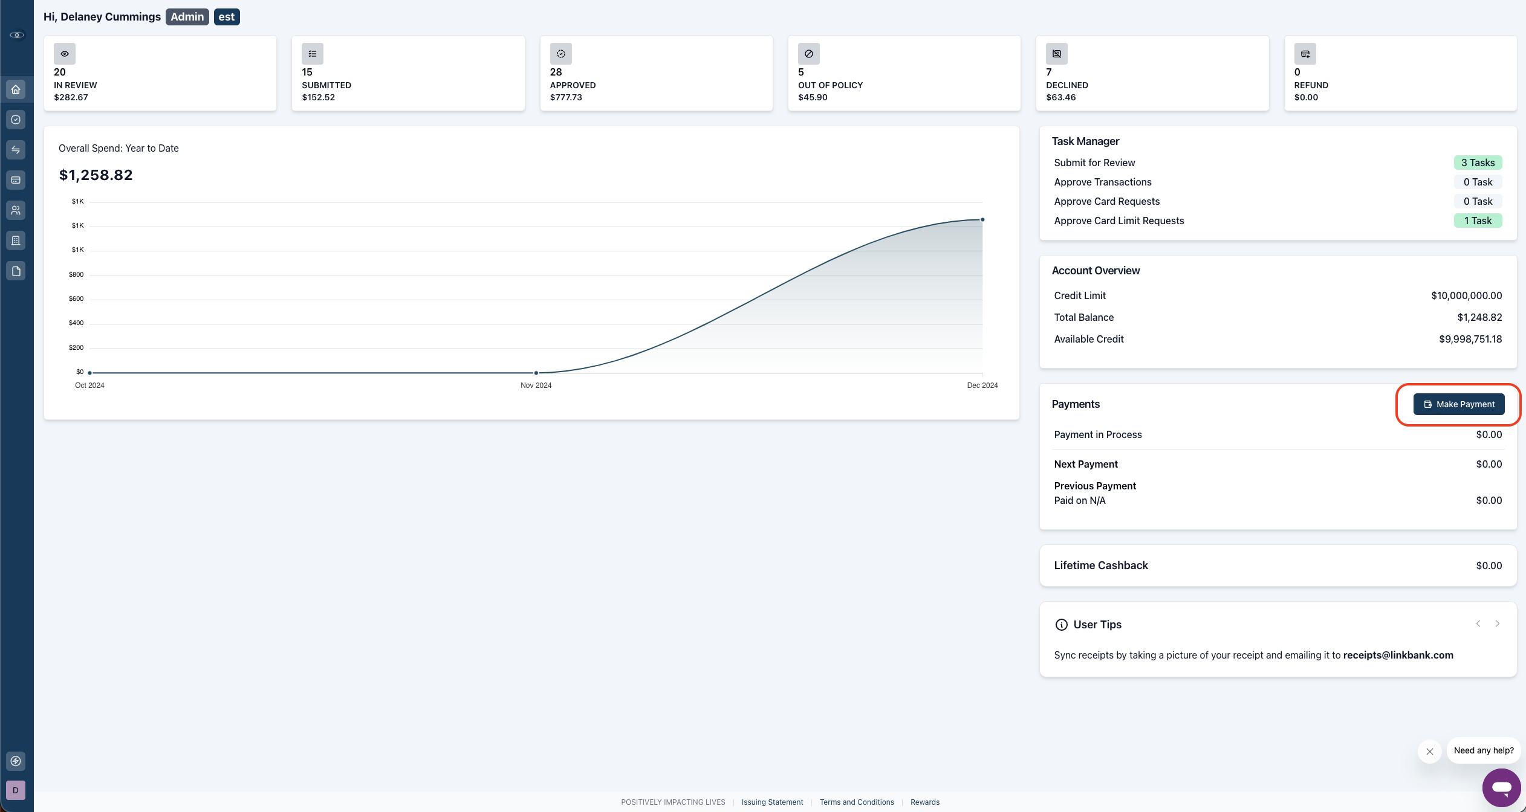Show the previous user tip
Screen dimensions: 1526x812
click(1478, 623)
